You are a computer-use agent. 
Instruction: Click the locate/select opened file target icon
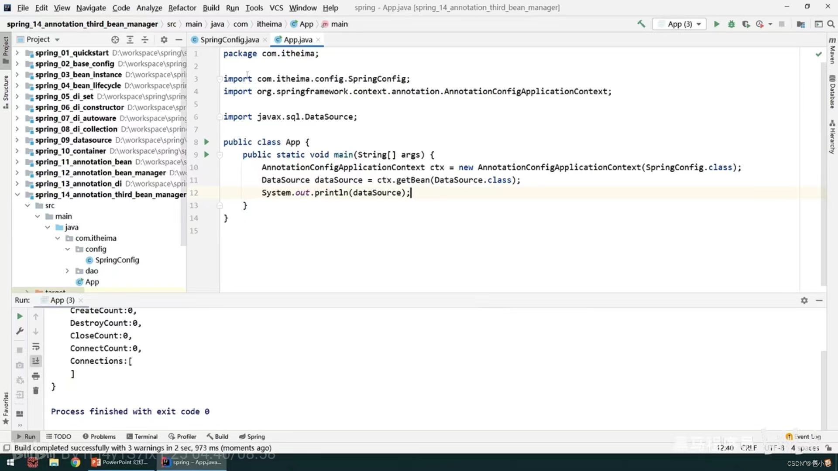click(x=115, y=40)
